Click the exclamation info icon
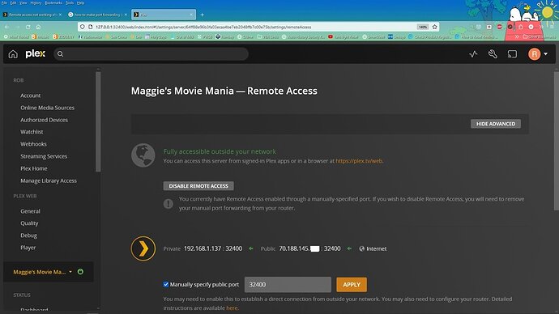This screenshot has width=559, height=314. click(169, 204)
